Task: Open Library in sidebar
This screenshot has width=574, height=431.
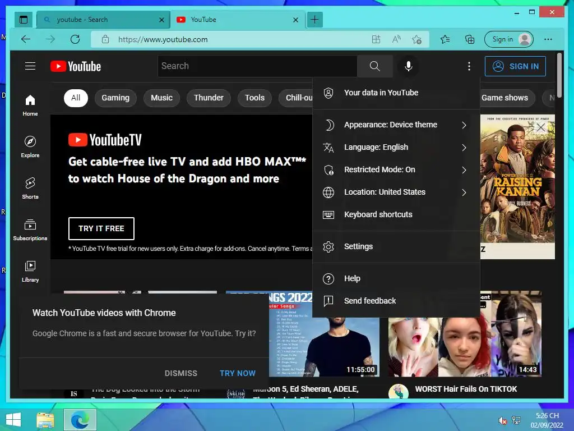Action: pyautogui.click(x=30, y=271)
